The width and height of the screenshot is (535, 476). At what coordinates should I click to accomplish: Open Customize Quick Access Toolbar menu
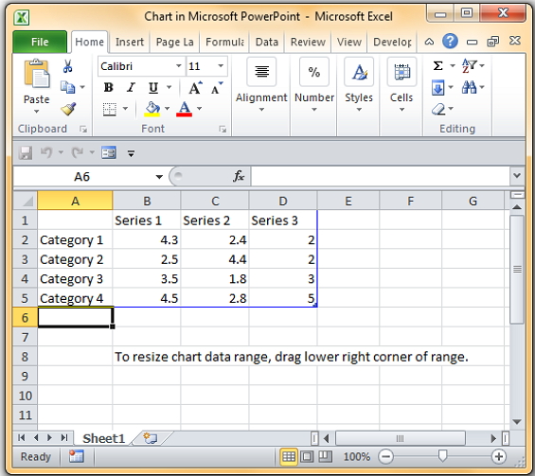(131, 153)
